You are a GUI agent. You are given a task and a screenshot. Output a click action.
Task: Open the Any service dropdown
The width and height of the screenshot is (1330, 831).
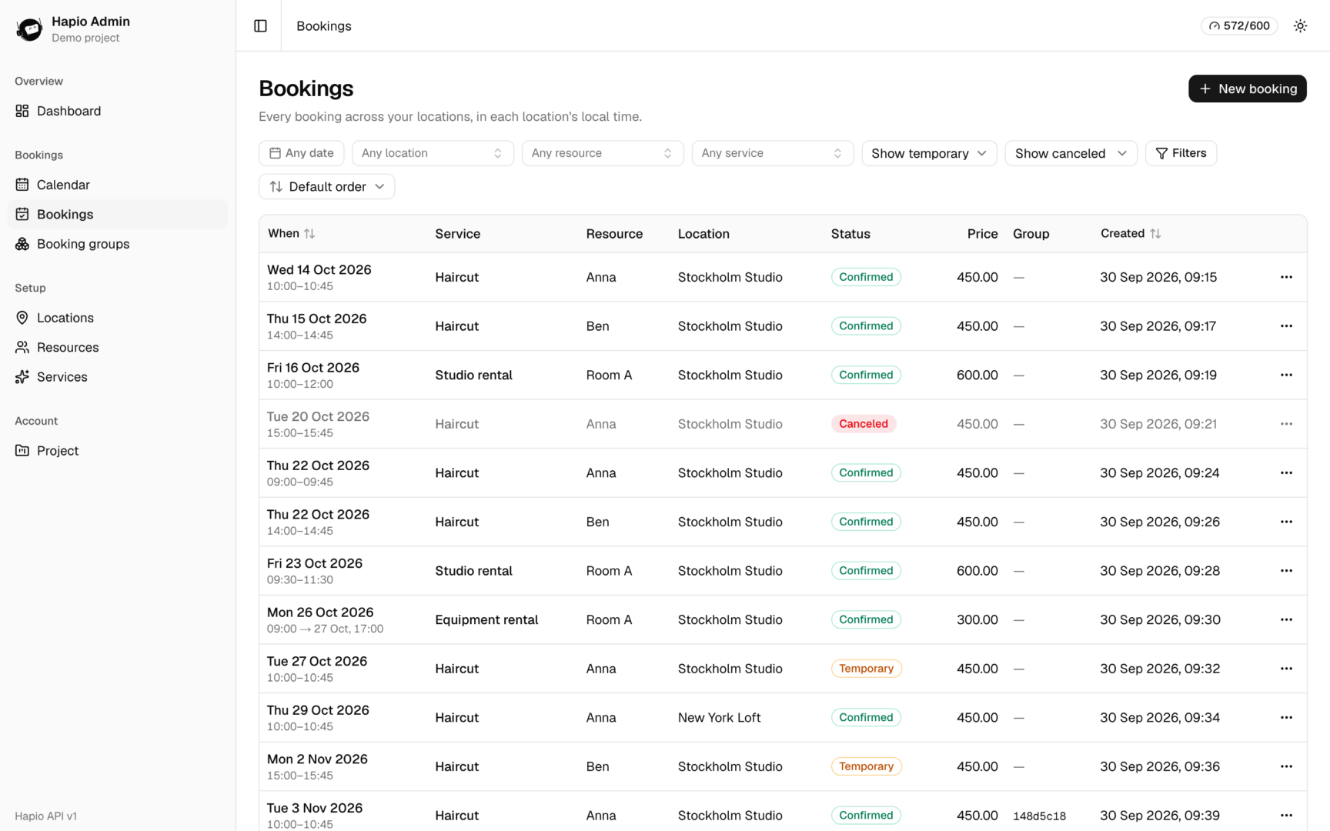pos(773,153)
